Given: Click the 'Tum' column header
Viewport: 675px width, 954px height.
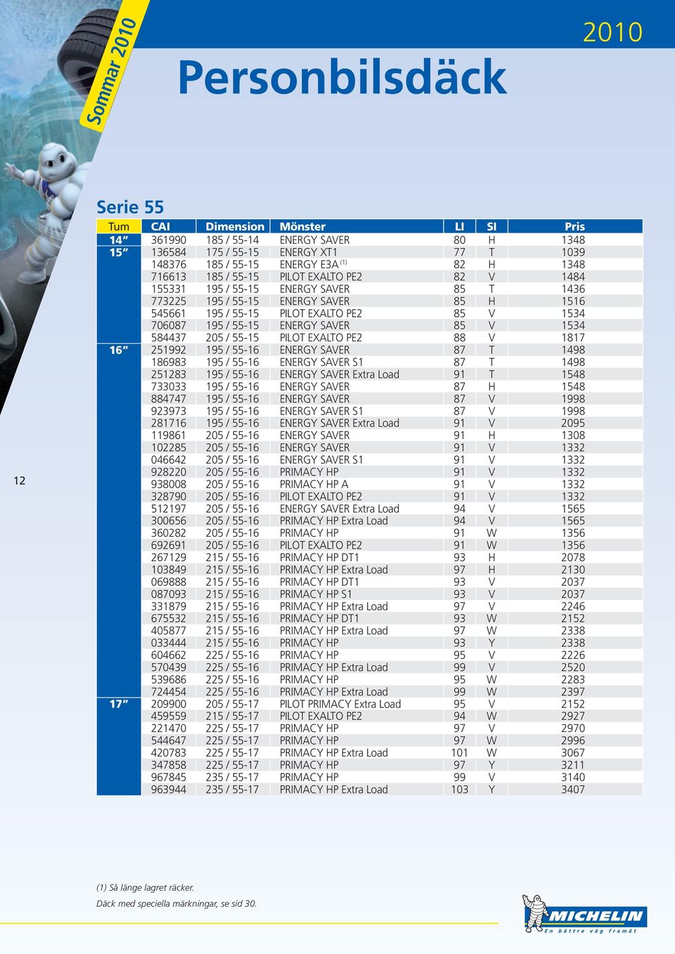Looking at the screenshot, I should click(x=119, y=226).
